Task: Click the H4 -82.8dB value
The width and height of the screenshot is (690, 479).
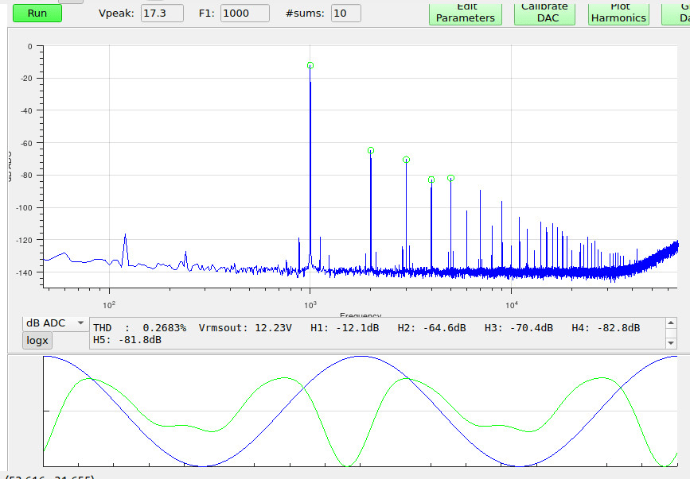Action: (x=606, y=328)
